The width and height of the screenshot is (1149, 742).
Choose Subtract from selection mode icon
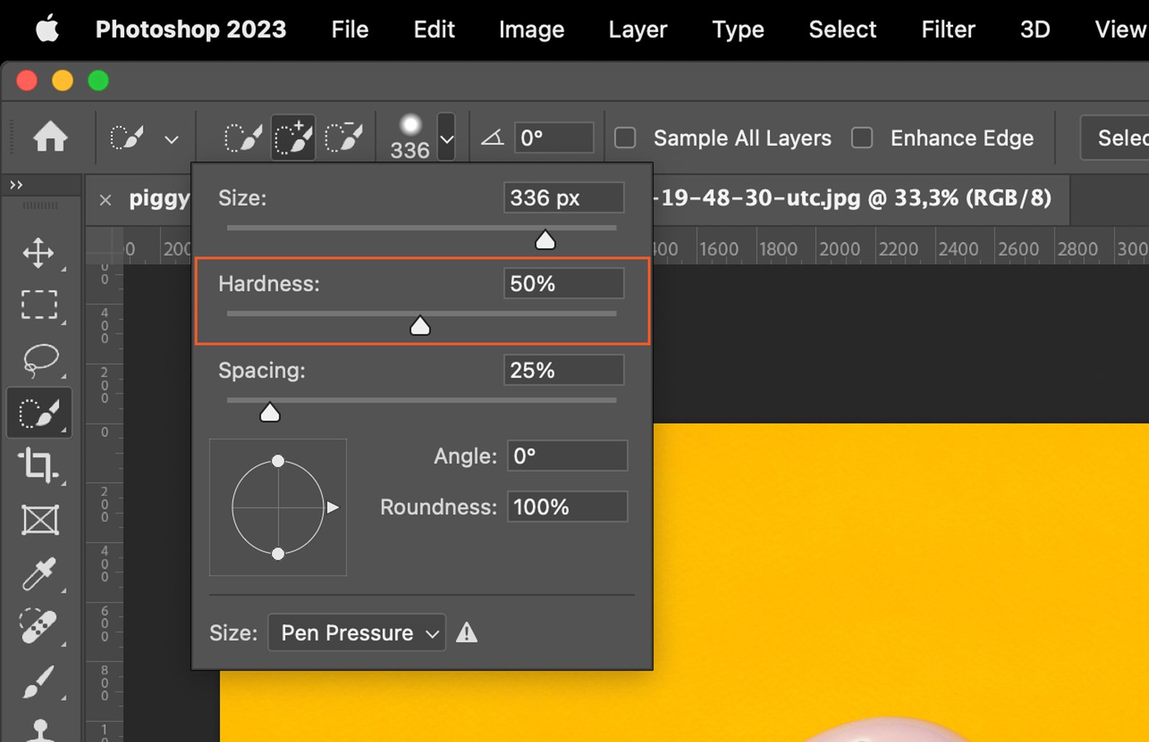click(343, 137)
